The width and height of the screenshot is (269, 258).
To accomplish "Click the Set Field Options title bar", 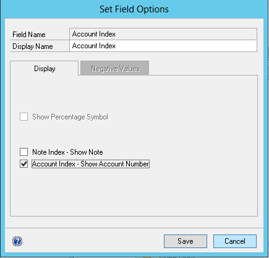I will coord(134,9).
